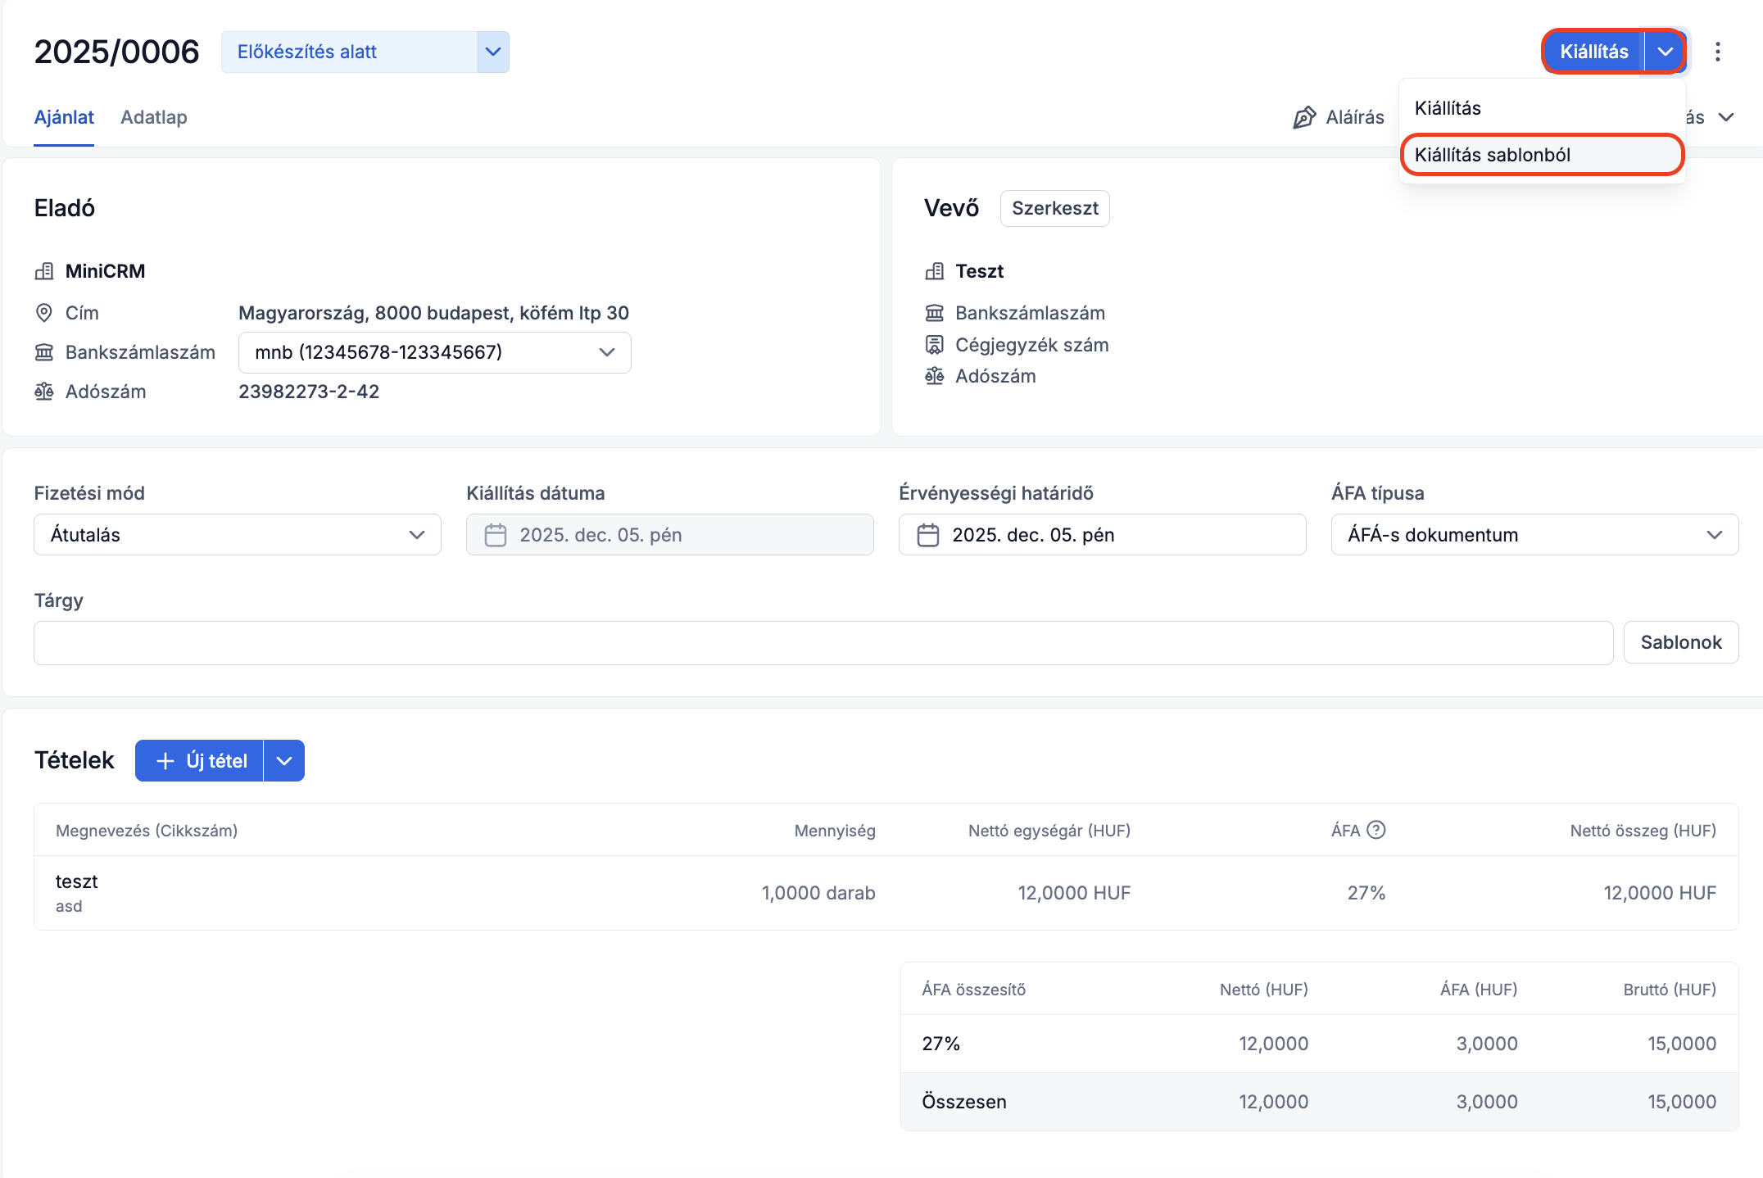Viewport: 1763px width, 1178px height.
Task: Click the 1,0000 darab quantity cell
Action: tap(818, 893)
